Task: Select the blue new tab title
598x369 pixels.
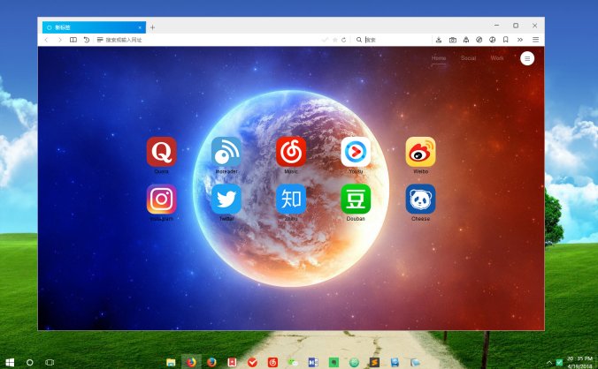Action: tap(63, 27)
